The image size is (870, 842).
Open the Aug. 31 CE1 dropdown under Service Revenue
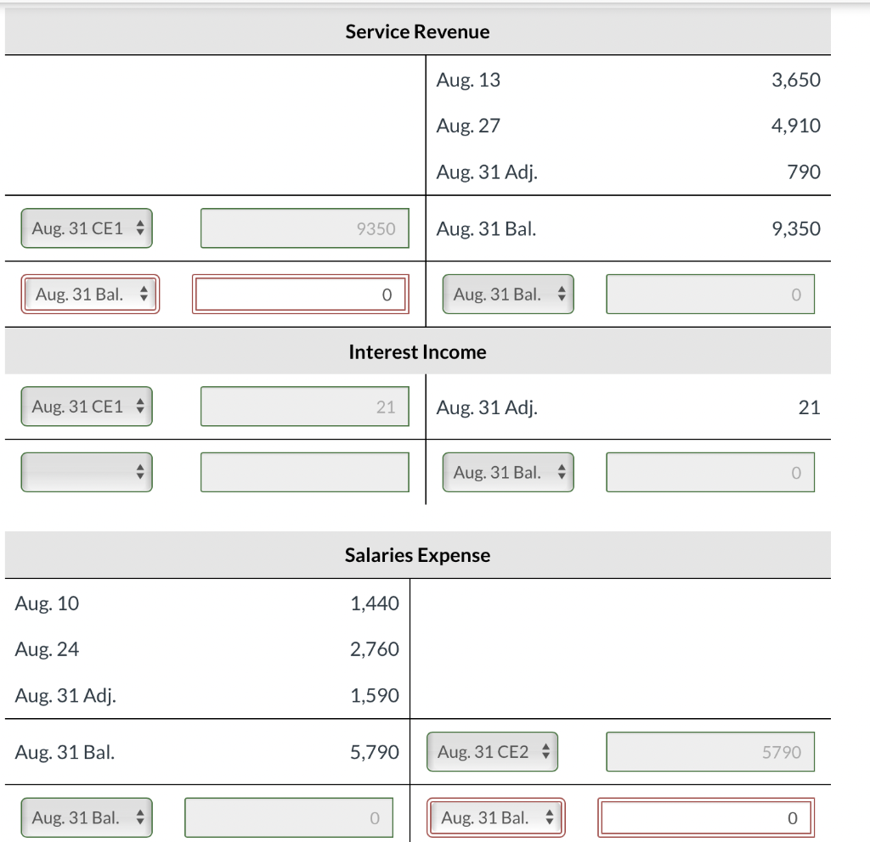pos(85,227)
